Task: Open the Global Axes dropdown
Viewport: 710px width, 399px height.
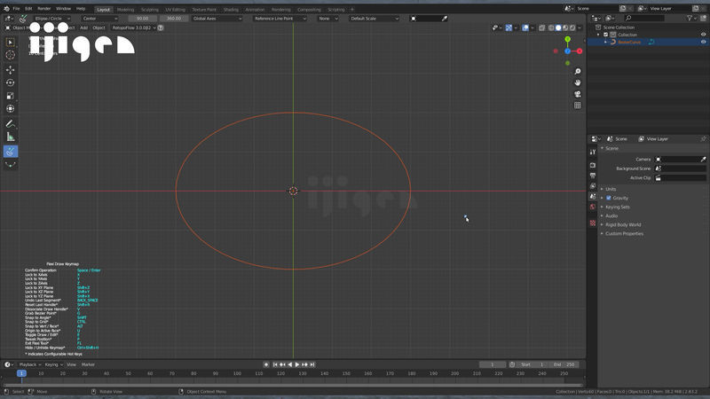Action: [217, 19]
